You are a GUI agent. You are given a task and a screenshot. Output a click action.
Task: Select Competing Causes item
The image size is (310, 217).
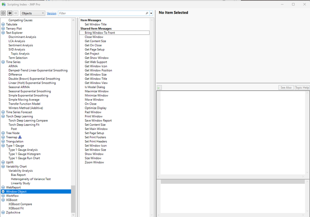pos(20,20)
